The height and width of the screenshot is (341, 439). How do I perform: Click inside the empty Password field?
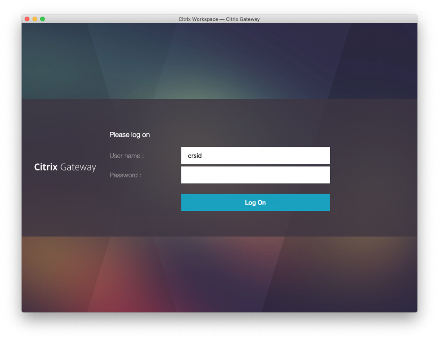[x=256, y=175]
